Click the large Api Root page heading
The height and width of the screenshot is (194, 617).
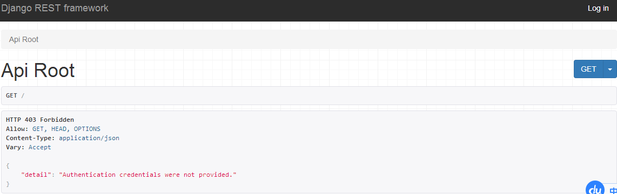tap(38, 71)
